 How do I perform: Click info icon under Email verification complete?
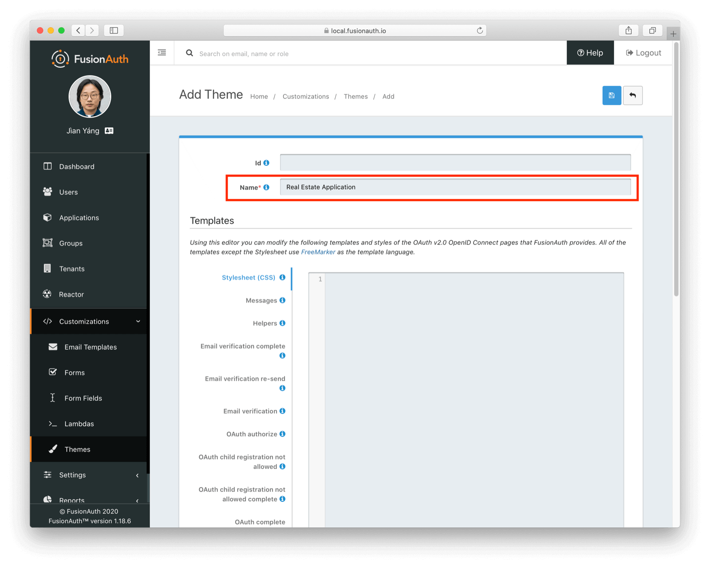click(282, 356)
